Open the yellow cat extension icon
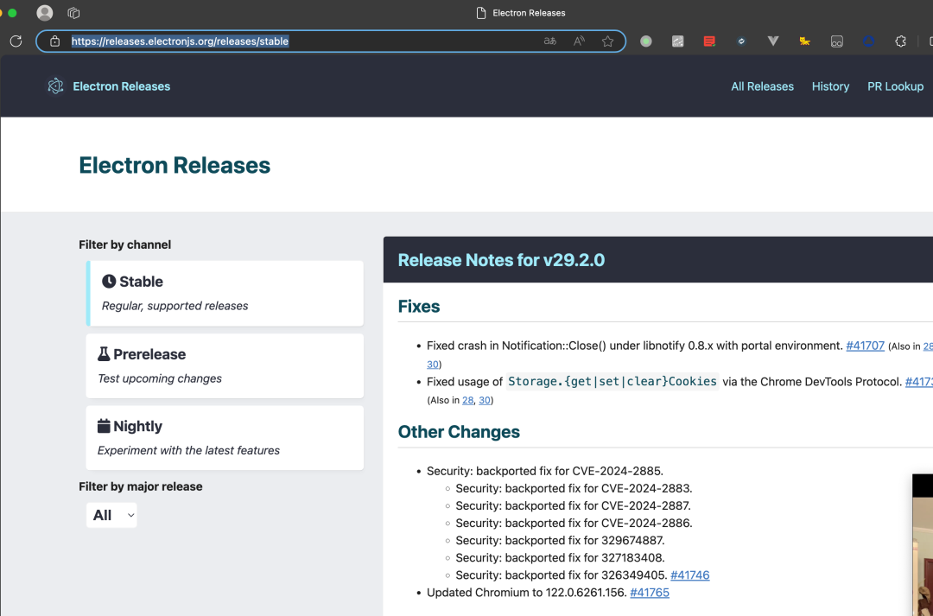This screenshot has width=933, height=616. [805, 41]
